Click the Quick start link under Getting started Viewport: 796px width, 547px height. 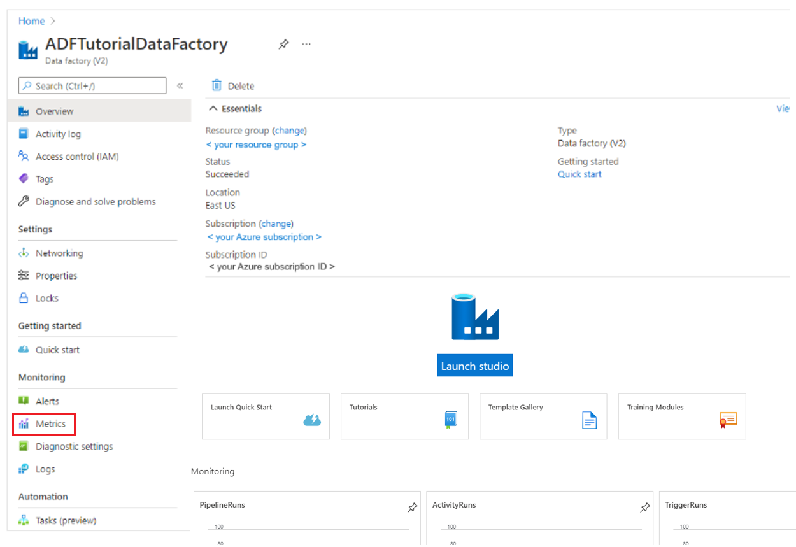click(579, 174)
